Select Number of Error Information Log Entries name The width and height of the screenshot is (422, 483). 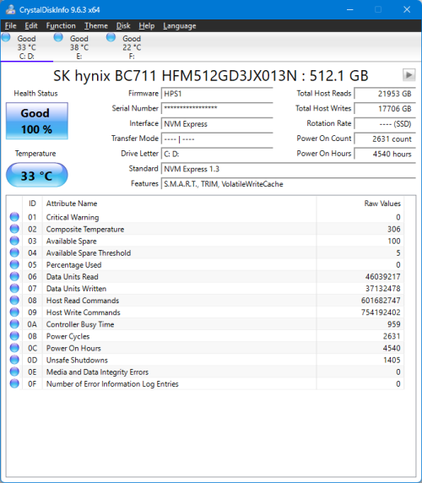[112, 384]
